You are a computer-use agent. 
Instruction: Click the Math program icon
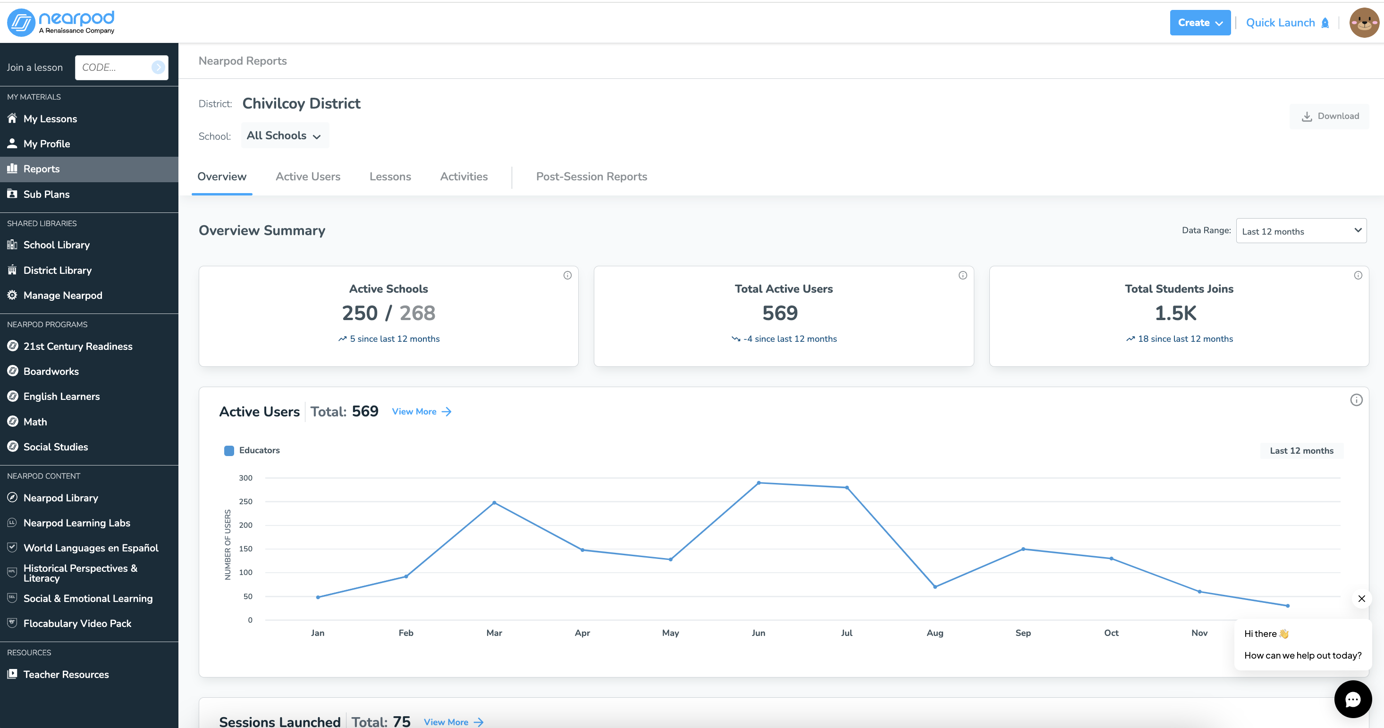[12, 421]
